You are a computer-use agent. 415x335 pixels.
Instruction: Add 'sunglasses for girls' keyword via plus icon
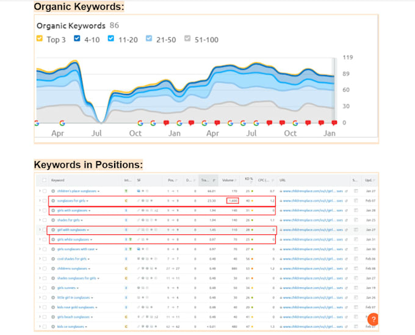tap(53, 201)
